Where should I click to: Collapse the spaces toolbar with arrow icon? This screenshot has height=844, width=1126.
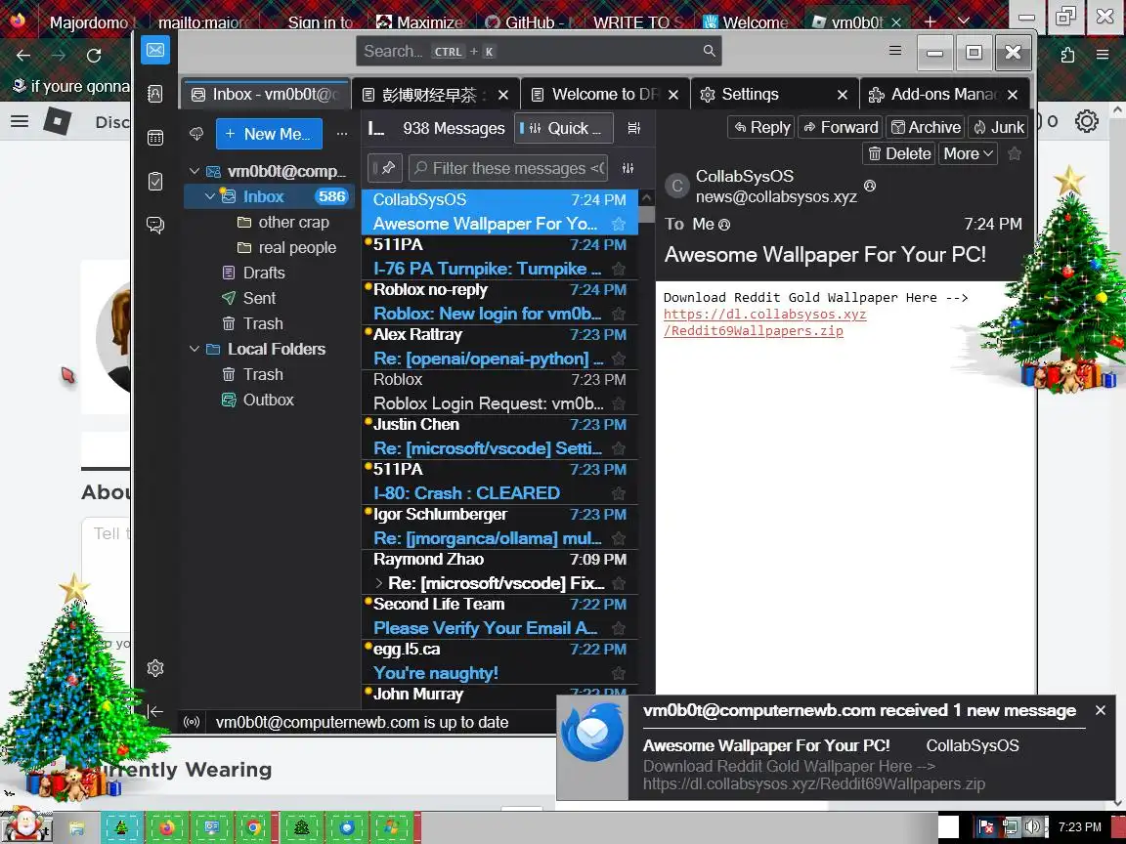(155, 711)
